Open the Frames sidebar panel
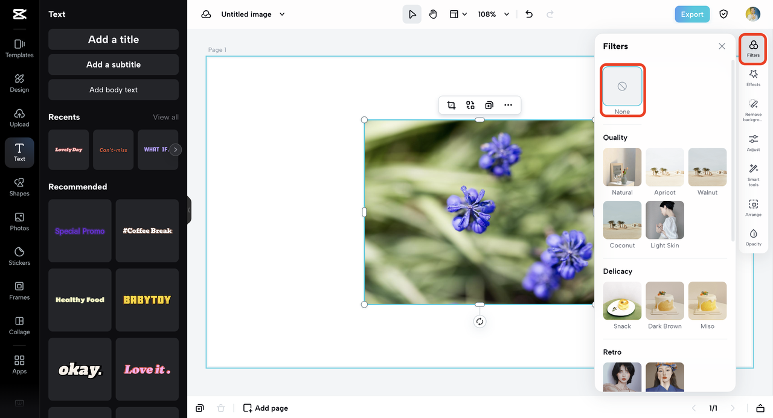Image resolution: width=773 pixels, height=418 pixels. (19, 291)
